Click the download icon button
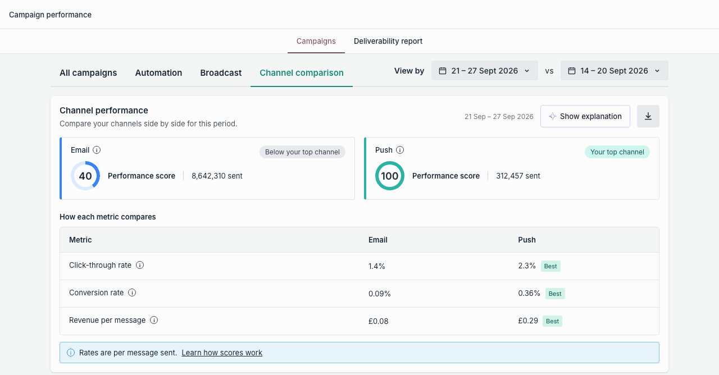Screen dimensions: 719x375 coord(648,116)
